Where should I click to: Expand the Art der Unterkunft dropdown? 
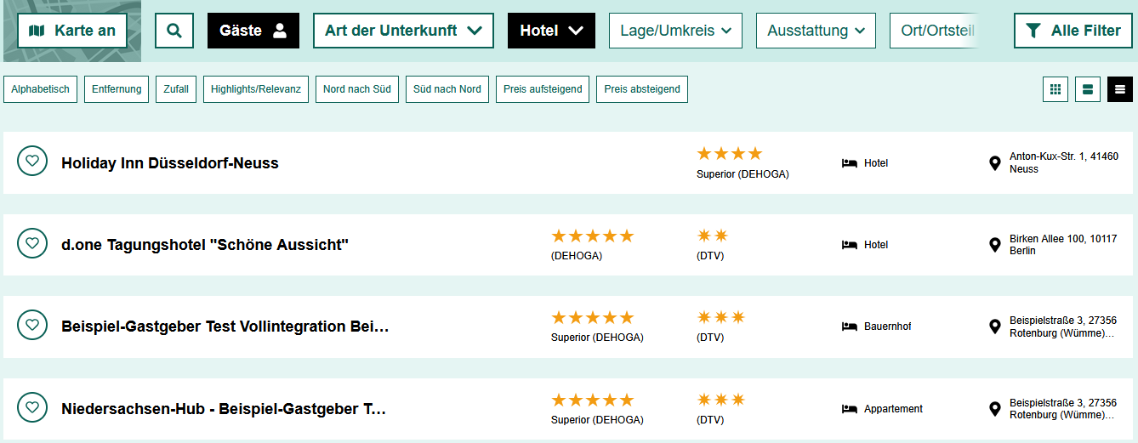(403, 31)
